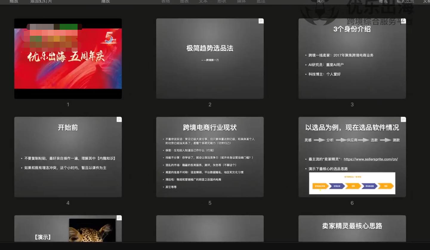Click the 图表 chart toolbar item
Viewport: 430px width, 250px height.
coord(184,1)
